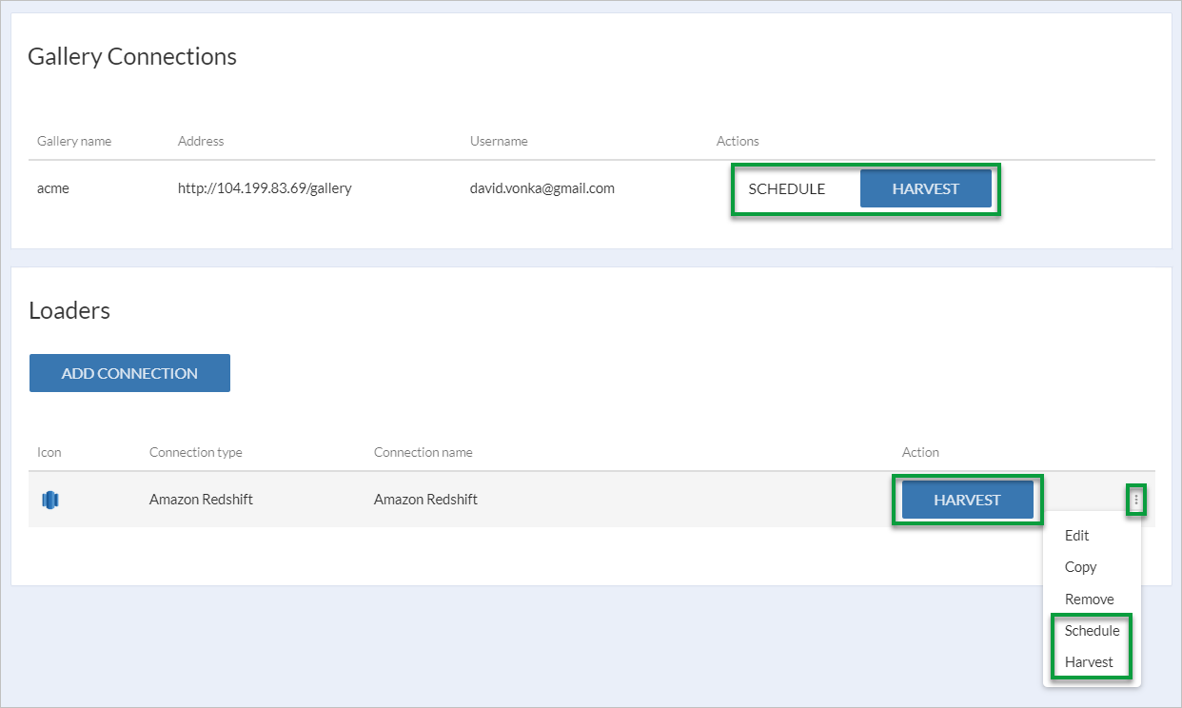The image size is (1182, 708).
Task: Select the Username column header
Action: click(499, 141)
